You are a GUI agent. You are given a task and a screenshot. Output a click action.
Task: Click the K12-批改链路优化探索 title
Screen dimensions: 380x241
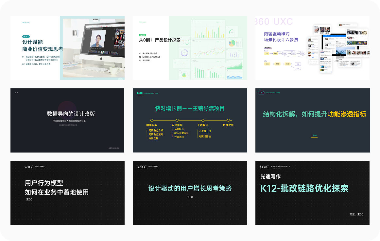pos(304,188)
